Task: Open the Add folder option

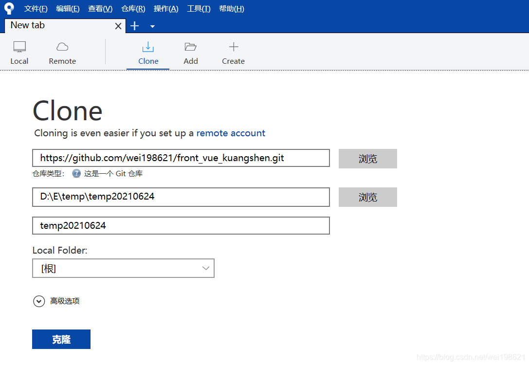Action: tap(191, 53)
